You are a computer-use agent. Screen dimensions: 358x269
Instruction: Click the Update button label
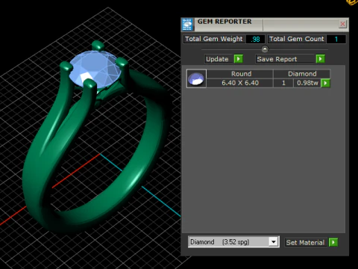(217, 59)
